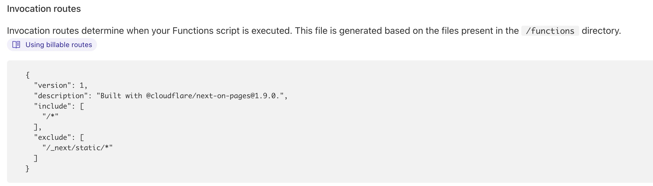Click the closing curly brace of the JSON
Screen dimensions: 653x186
point(27,169)
